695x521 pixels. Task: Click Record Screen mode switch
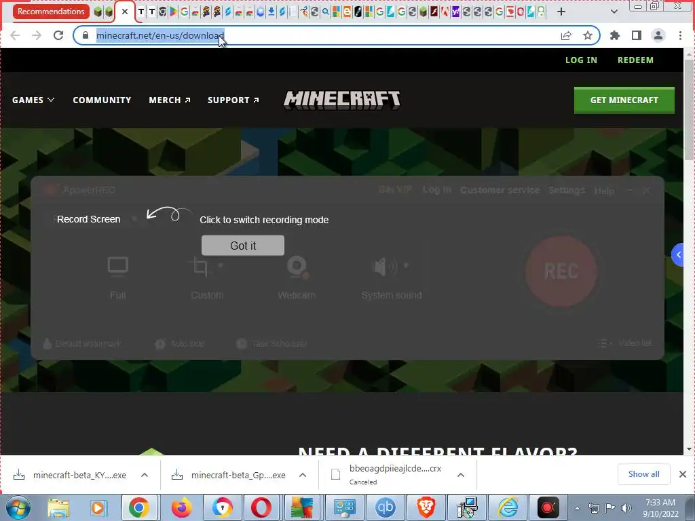[x=89, y=219]
